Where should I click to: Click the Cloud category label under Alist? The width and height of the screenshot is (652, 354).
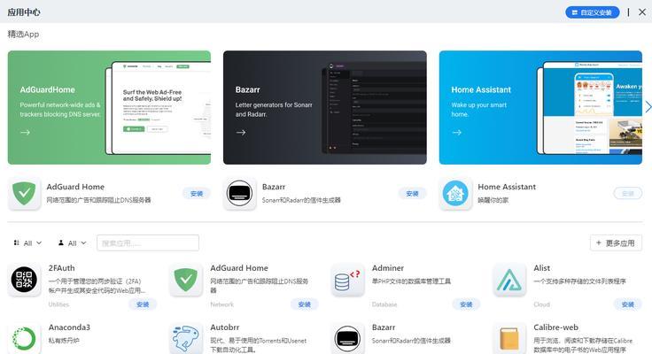click(542, 304)
